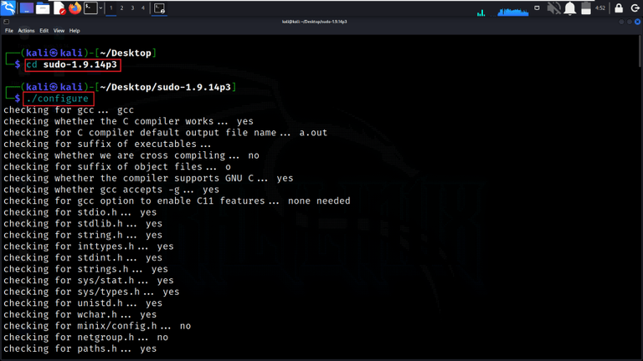Image resolution: width=643 pixels, height=361 pixels.
Task: Click the 'checking for strings.h' line
Action: (85, 269)
